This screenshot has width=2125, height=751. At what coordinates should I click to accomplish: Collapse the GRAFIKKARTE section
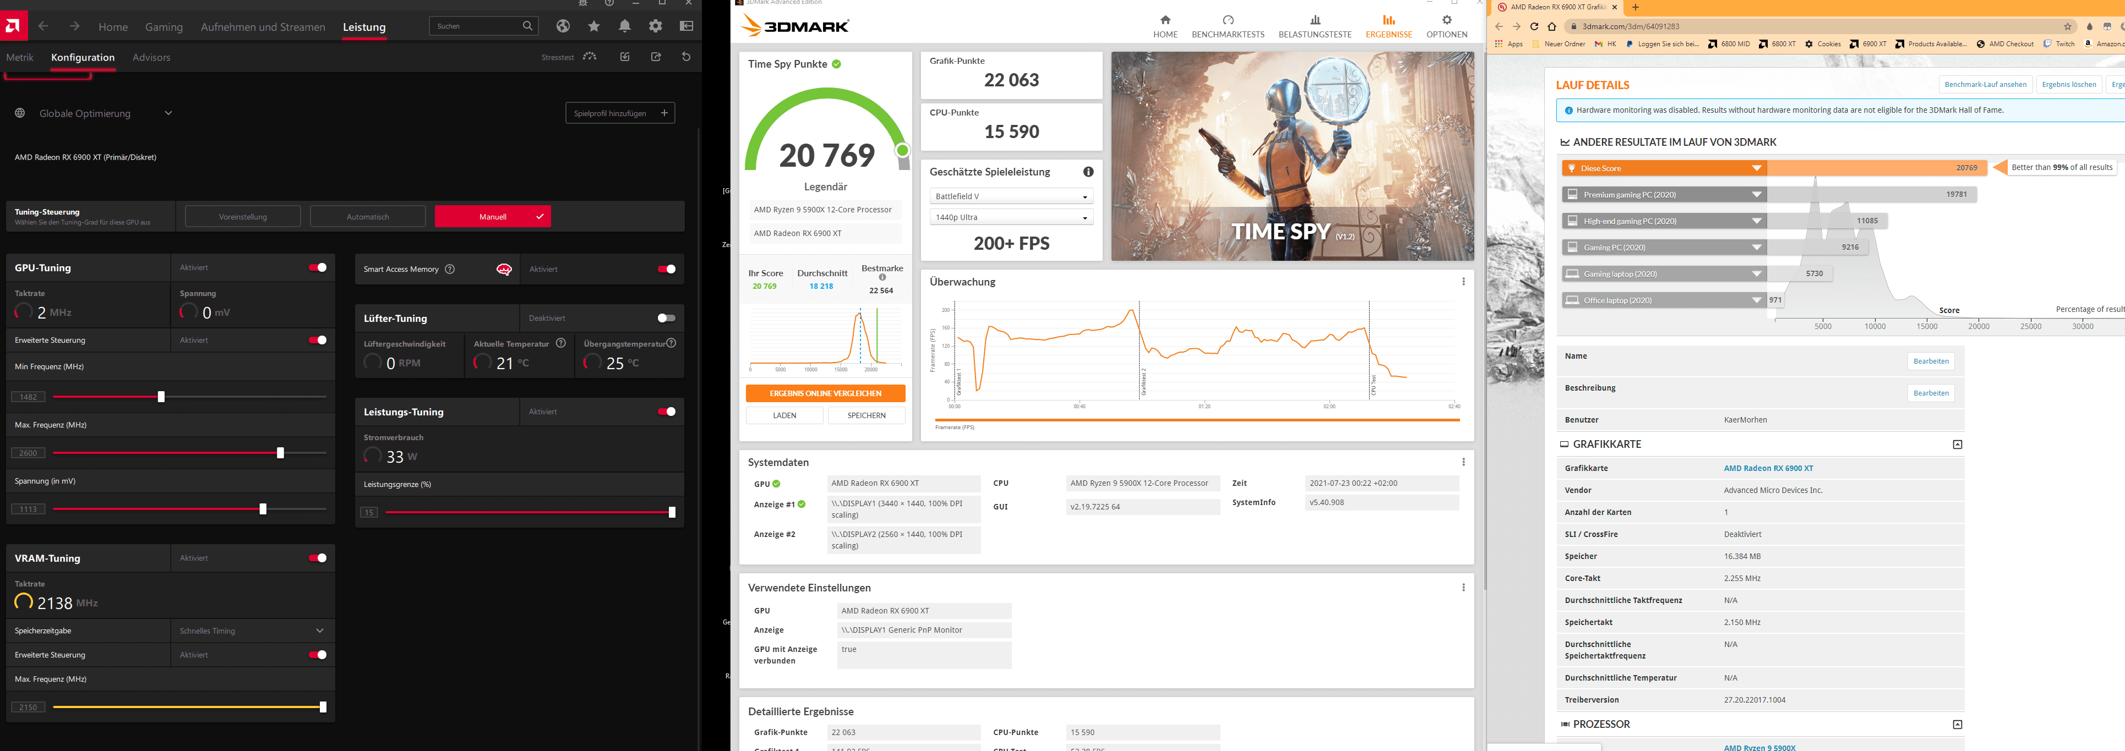click(1958, 445)
